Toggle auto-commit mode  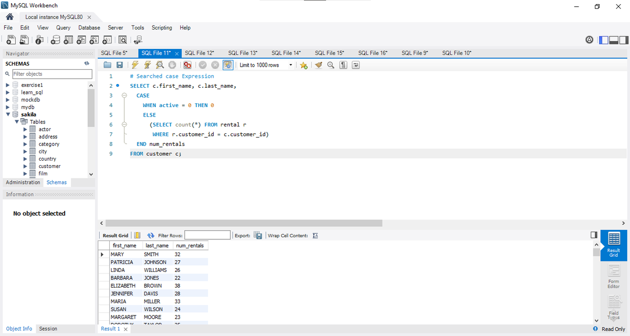click(228, 65)
